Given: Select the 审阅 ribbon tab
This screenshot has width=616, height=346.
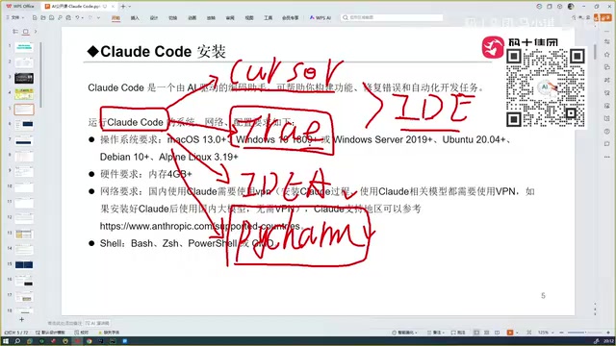Looking at the screenshot, I should pos(230,18).
